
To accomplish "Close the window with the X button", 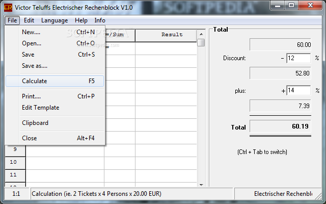I will click(x=310, y=6).
